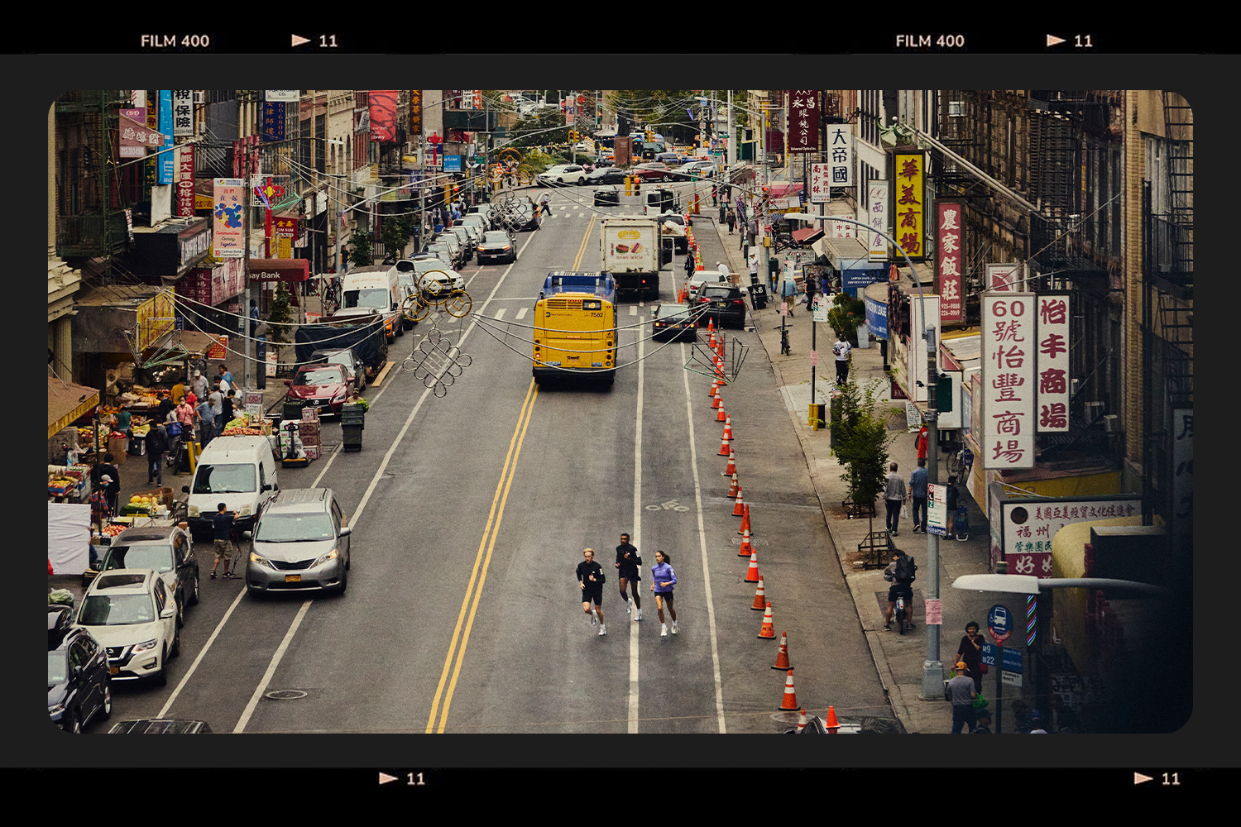The image size is (1241, 827).
Task: Click the arrow marker in the top-left film border
Action: click(x=301, y=41)
